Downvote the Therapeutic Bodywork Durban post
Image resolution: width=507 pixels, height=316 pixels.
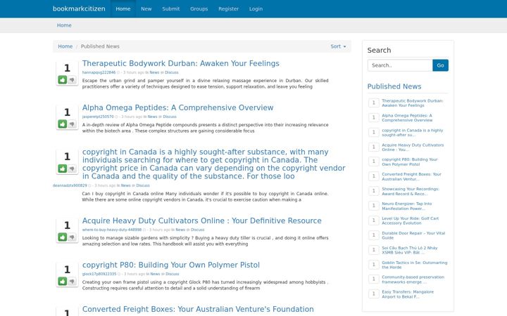tap(72, 79)
